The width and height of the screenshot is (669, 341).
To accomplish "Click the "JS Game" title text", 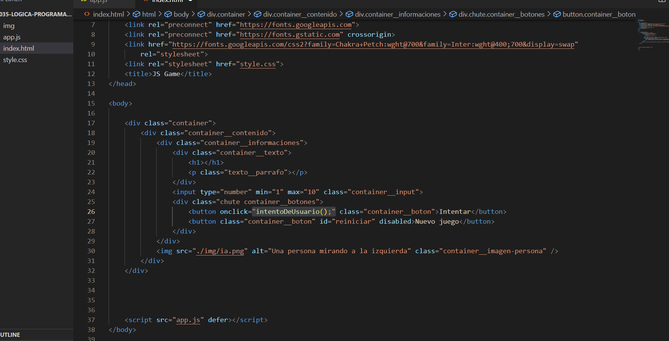I will point(166,74).
